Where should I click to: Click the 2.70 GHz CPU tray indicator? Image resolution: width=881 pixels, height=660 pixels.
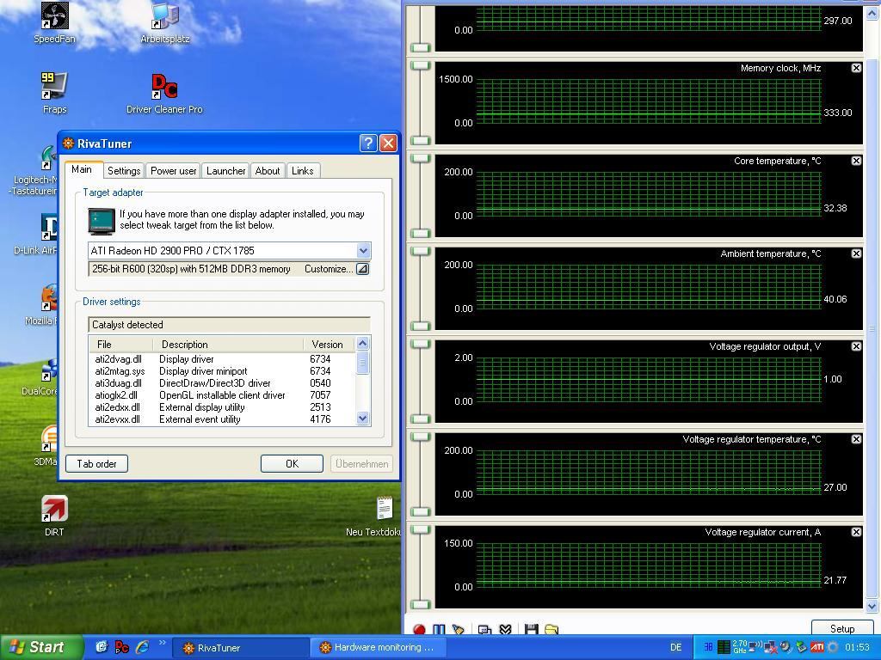(739, 647)
